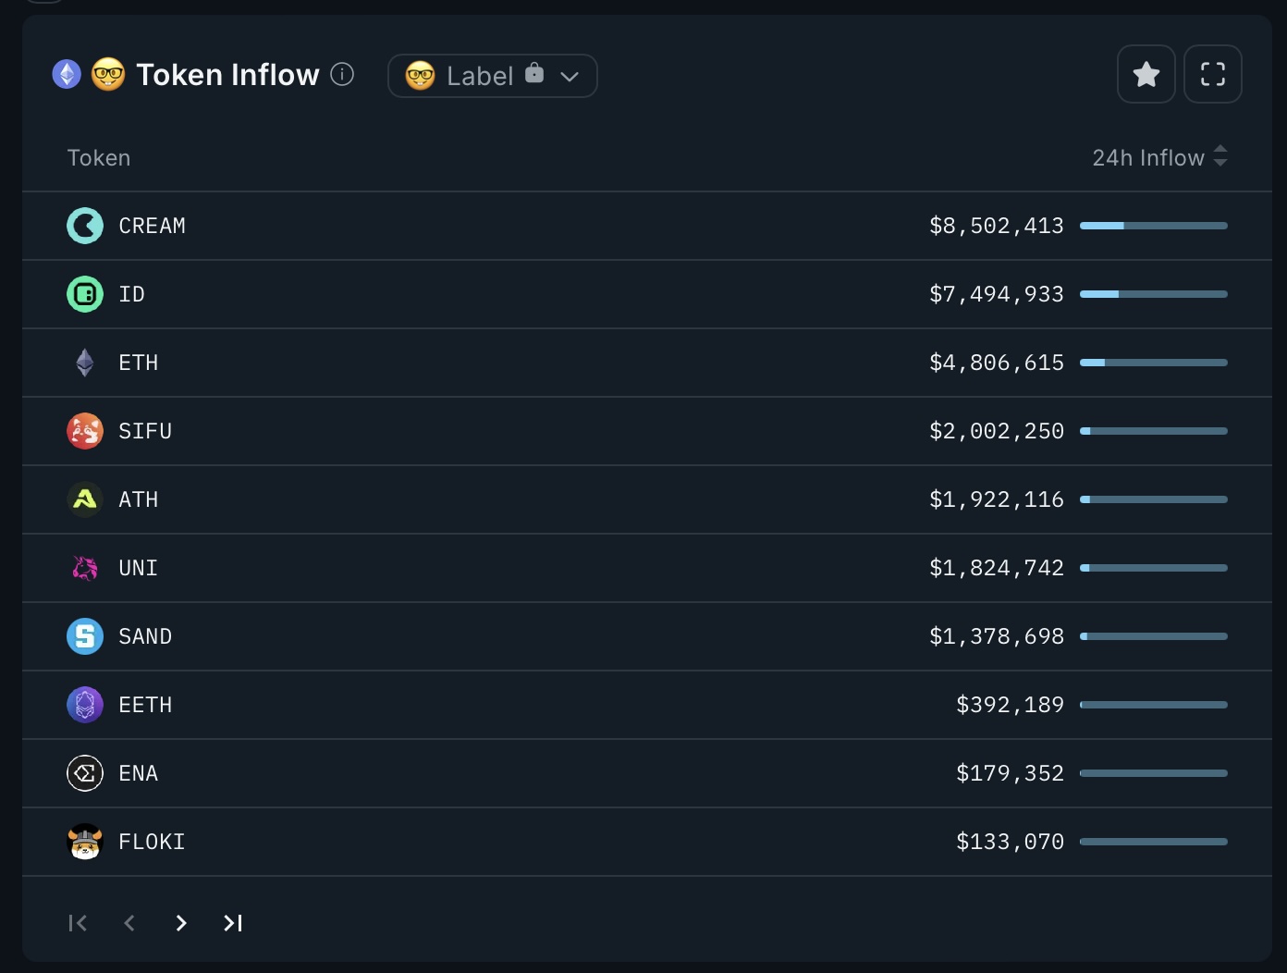The height and width of the screenshot is (973, 1287).
Task: Click the nerd emoji beside Token Inflow
Action: (108, 74)
